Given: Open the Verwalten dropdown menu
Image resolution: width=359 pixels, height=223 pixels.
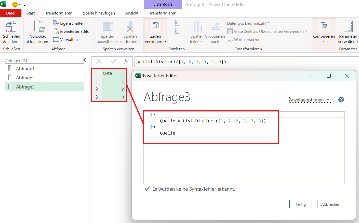Looking at the screenshot, I should pyautogui.click(x=67, y=39).
